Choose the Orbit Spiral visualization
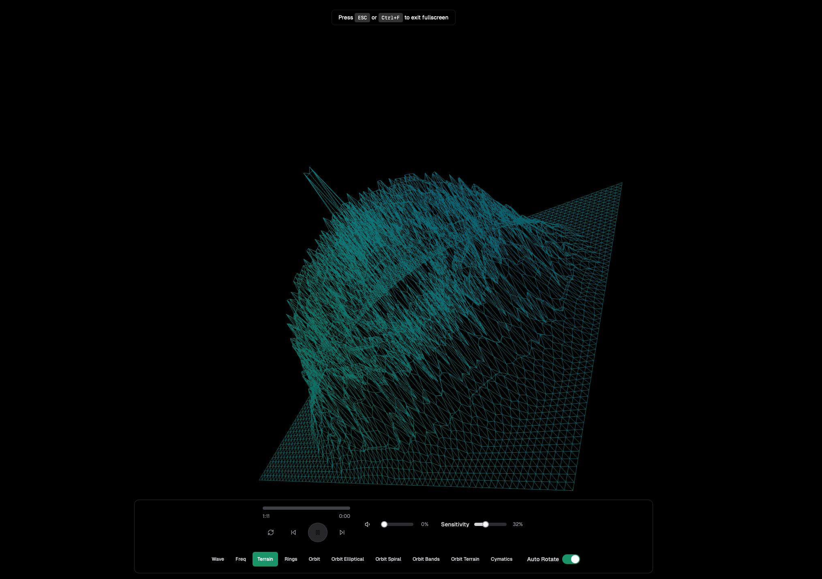 point(388,559)
